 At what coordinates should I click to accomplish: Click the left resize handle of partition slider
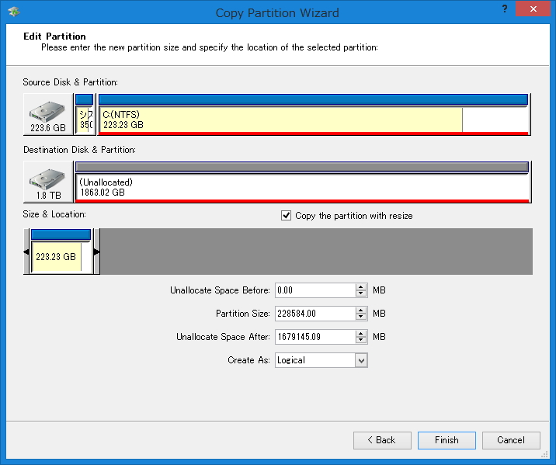tap(26, 252)
